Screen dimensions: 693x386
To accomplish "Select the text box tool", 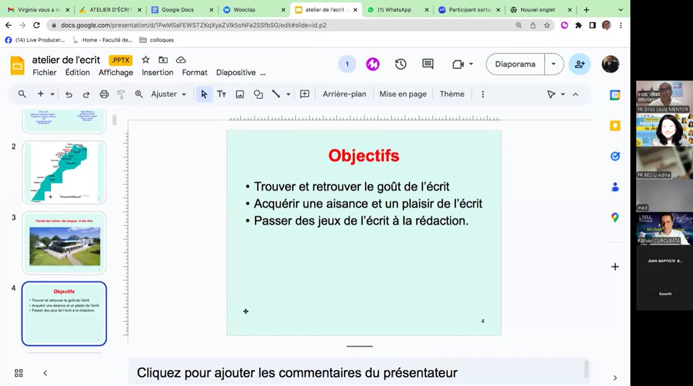I will coord(221,94).
